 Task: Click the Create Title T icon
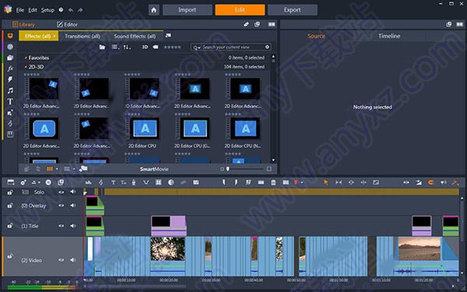113,182
